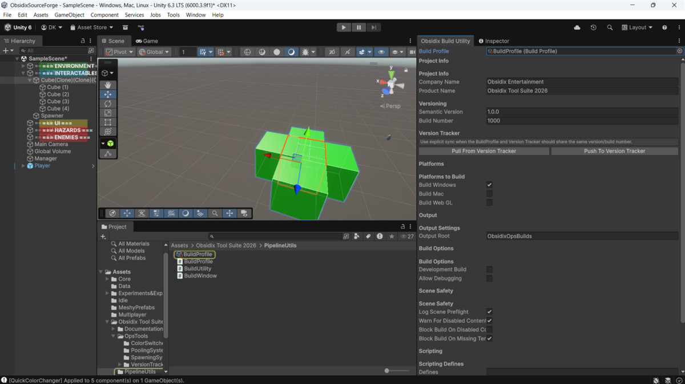
Task: Open the Package Manager box icon
Action: click(125, 27)
